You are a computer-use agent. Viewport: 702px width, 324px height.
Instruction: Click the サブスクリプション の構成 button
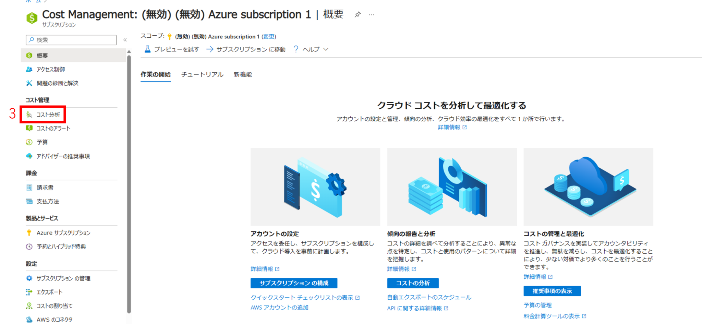click(x=293, y=283)
